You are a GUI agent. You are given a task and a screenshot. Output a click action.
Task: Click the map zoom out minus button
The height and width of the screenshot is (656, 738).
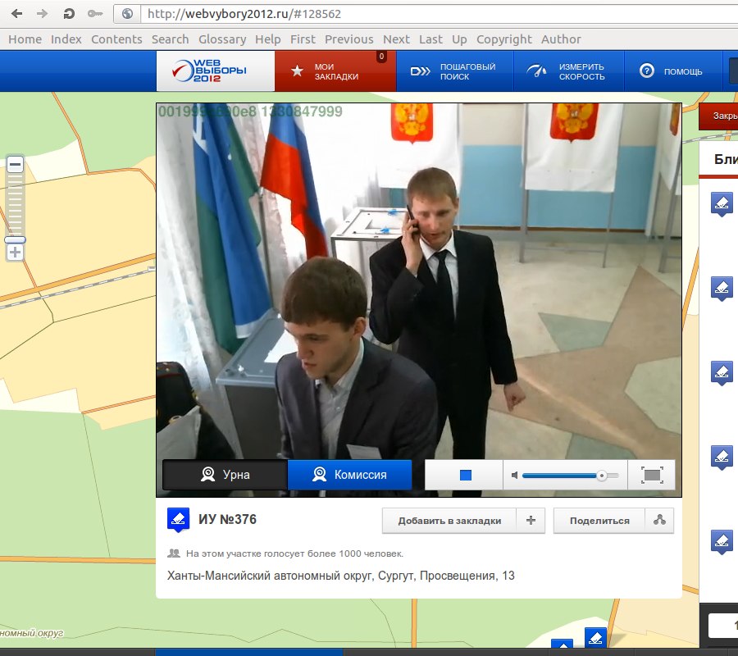15,165
